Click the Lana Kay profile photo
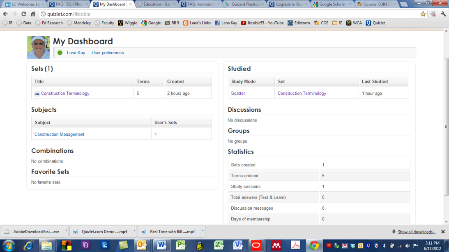449x252 pixels. tap(38, 47)
